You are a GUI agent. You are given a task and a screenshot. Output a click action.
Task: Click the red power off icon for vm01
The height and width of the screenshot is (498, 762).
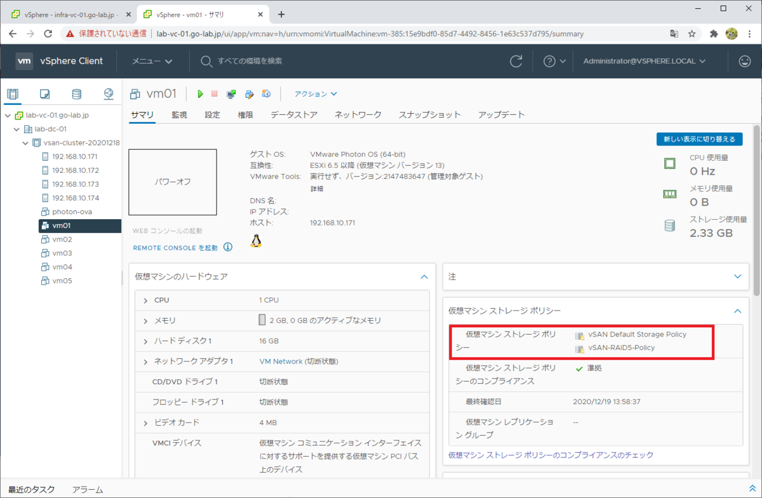(213, 93)
